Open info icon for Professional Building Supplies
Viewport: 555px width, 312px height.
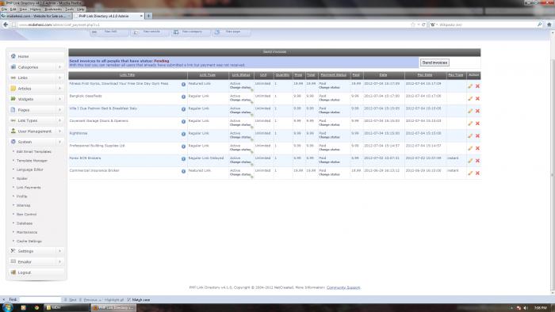[183, 146]
